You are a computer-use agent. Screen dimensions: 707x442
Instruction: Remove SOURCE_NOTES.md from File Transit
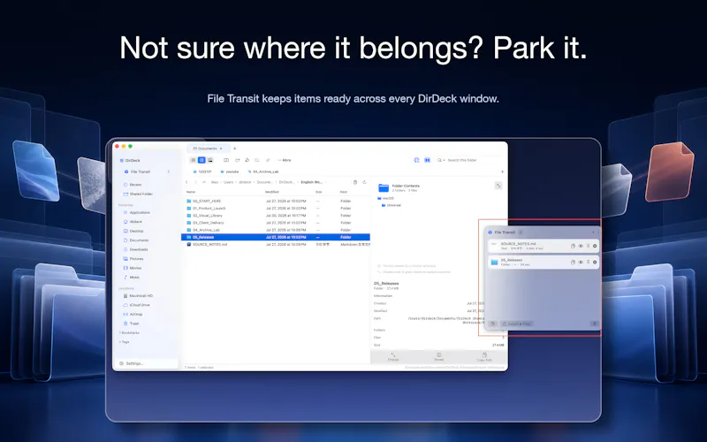pos(595,247)
